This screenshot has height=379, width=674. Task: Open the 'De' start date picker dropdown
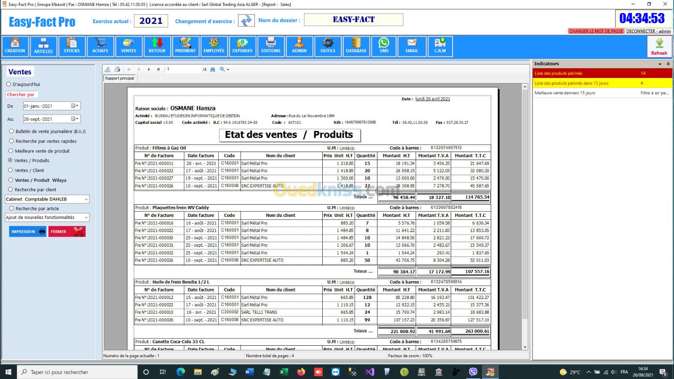tap(75, 106)
